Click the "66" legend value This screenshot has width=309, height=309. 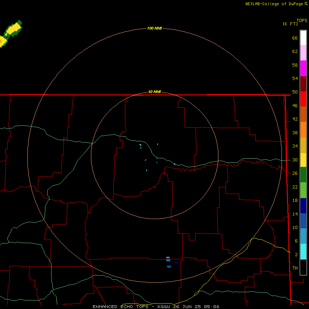pyautogui.click(x=295, y=38)
